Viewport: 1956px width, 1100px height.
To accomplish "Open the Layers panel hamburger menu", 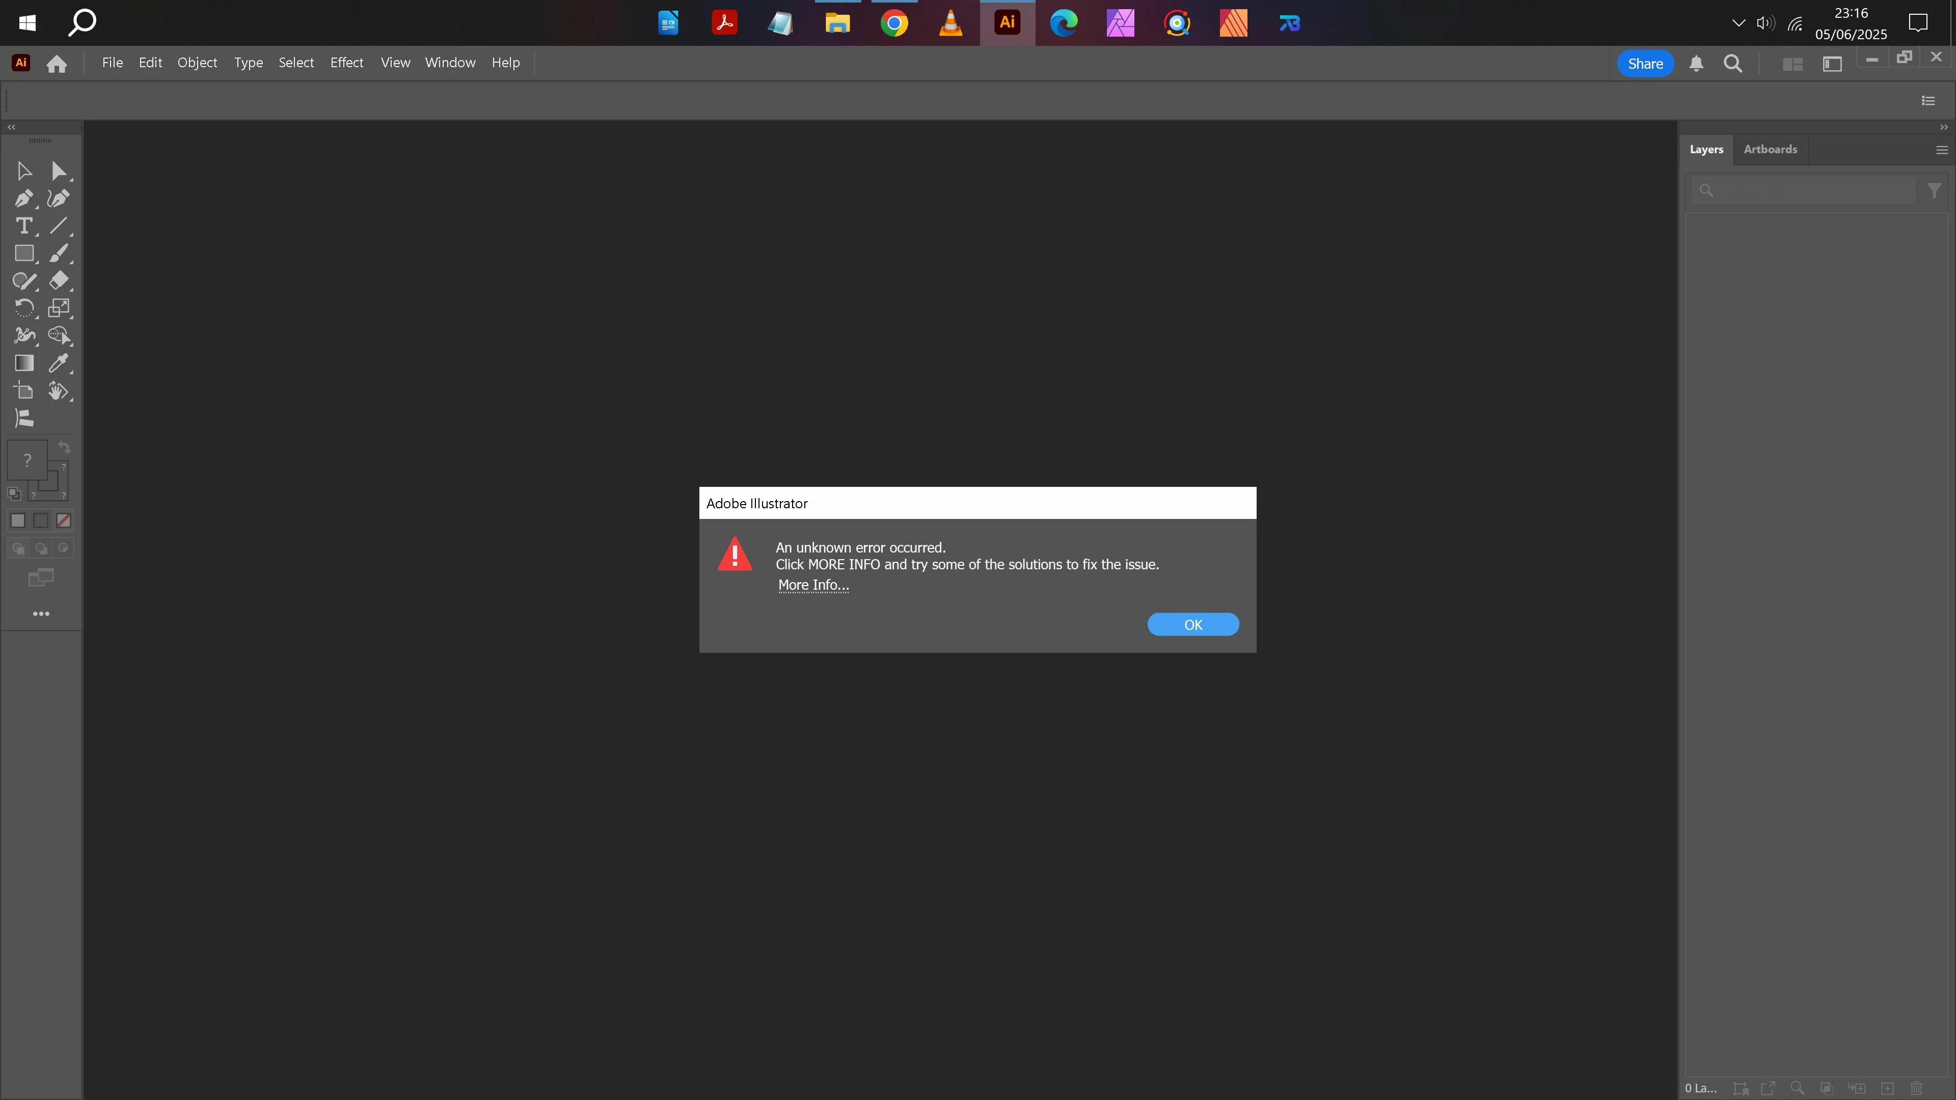I will (x=1942, y=150).
